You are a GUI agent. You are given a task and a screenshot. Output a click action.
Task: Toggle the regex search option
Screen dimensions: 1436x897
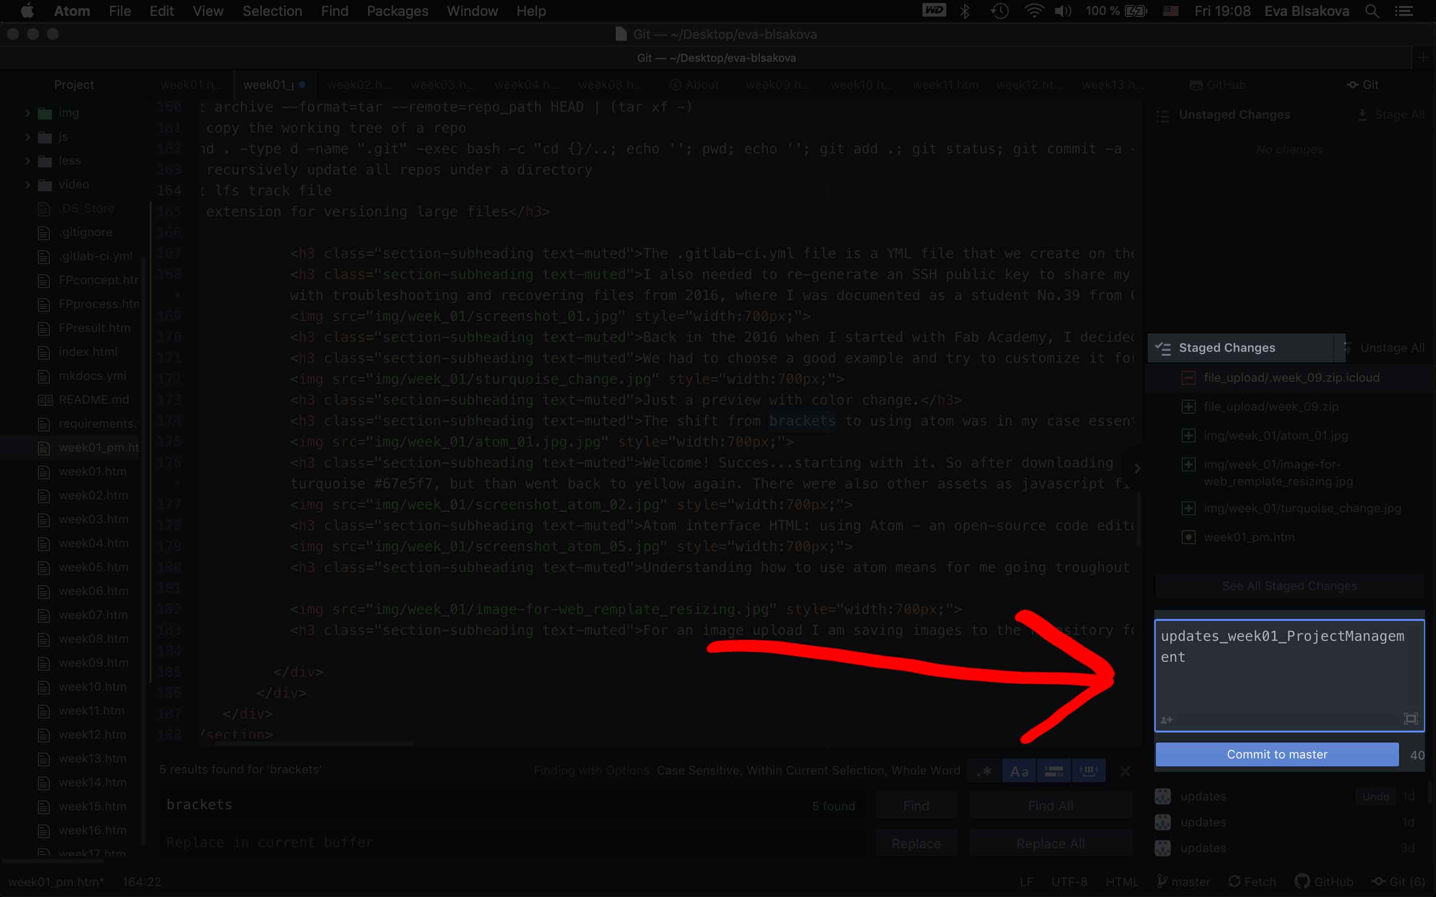(x=985, y=771)
